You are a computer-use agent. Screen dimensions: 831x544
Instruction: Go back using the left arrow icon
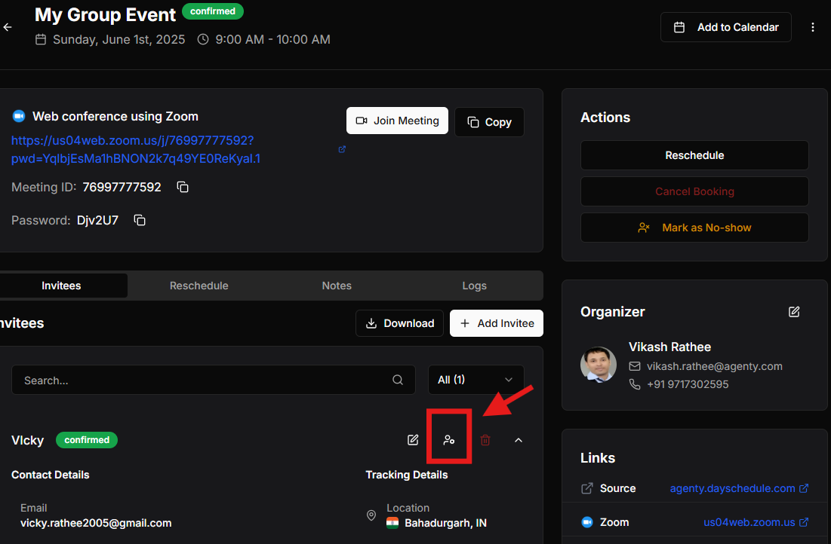click(8, 27)
